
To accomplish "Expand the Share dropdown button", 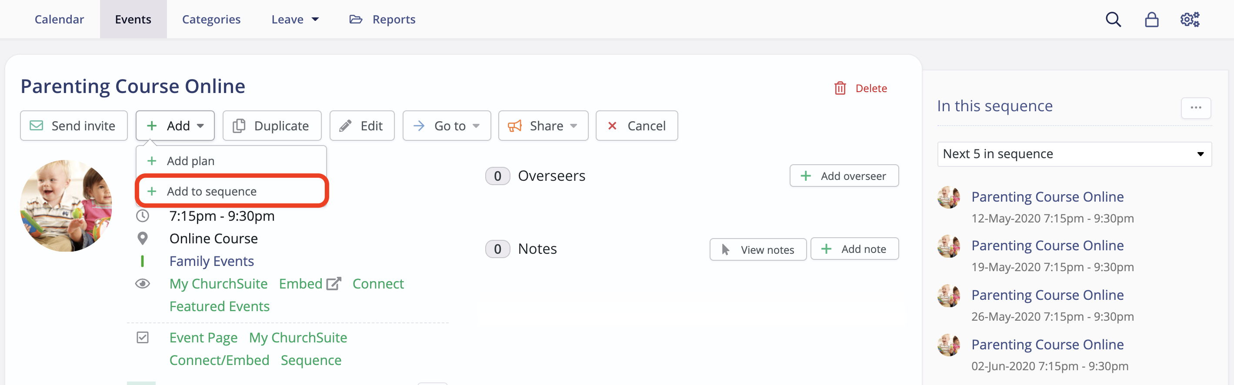I will click(543, 126).
